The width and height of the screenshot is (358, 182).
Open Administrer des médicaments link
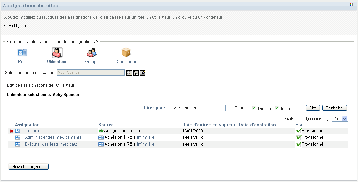coord(53,137)
